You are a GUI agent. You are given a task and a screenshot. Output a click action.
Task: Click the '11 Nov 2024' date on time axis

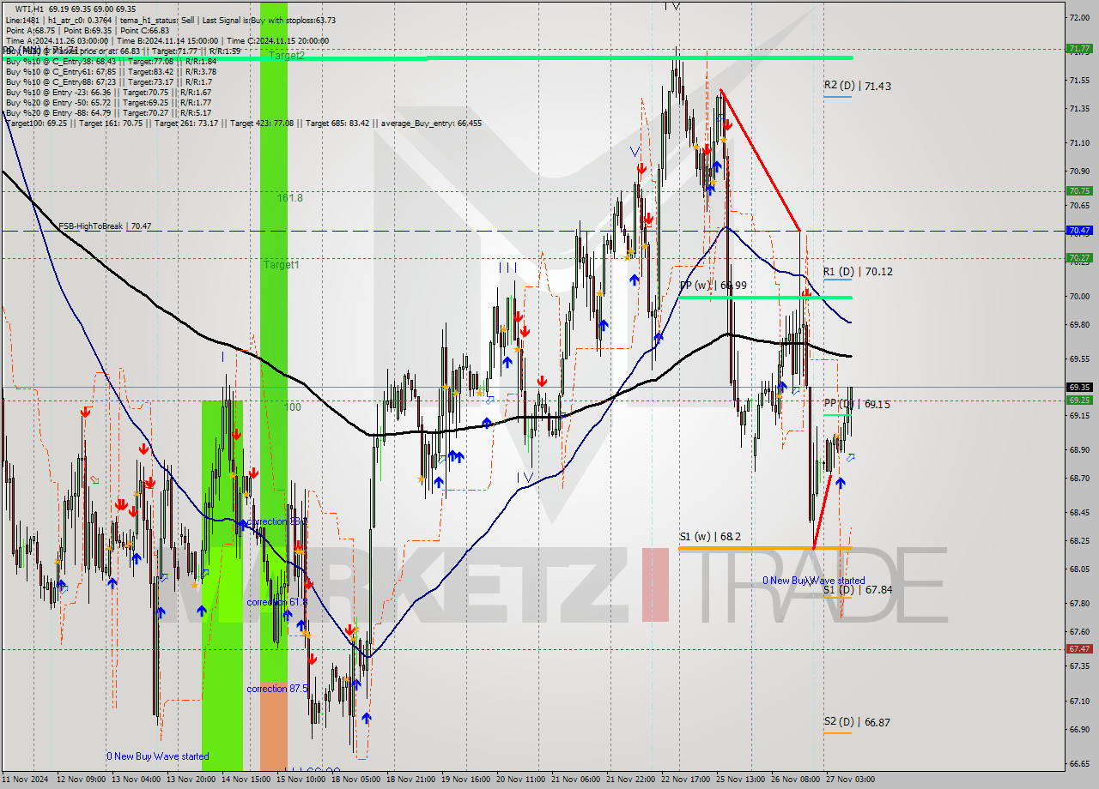(x=26, y=780)
